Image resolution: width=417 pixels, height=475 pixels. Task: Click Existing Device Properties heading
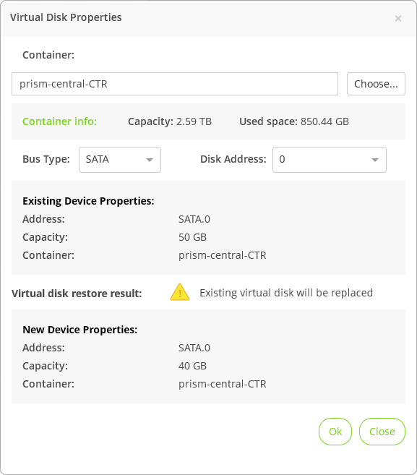(88, 201)
